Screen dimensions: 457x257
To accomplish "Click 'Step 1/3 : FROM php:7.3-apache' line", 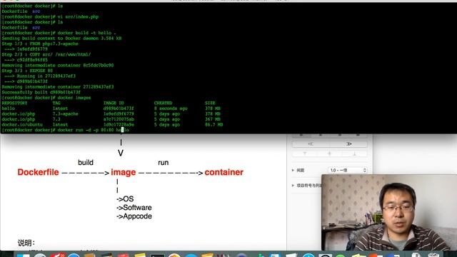I will click(40, 44).
